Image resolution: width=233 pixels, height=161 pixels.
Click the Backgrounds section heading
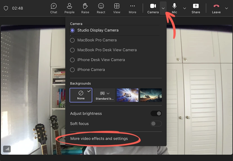tap(80, 83)
